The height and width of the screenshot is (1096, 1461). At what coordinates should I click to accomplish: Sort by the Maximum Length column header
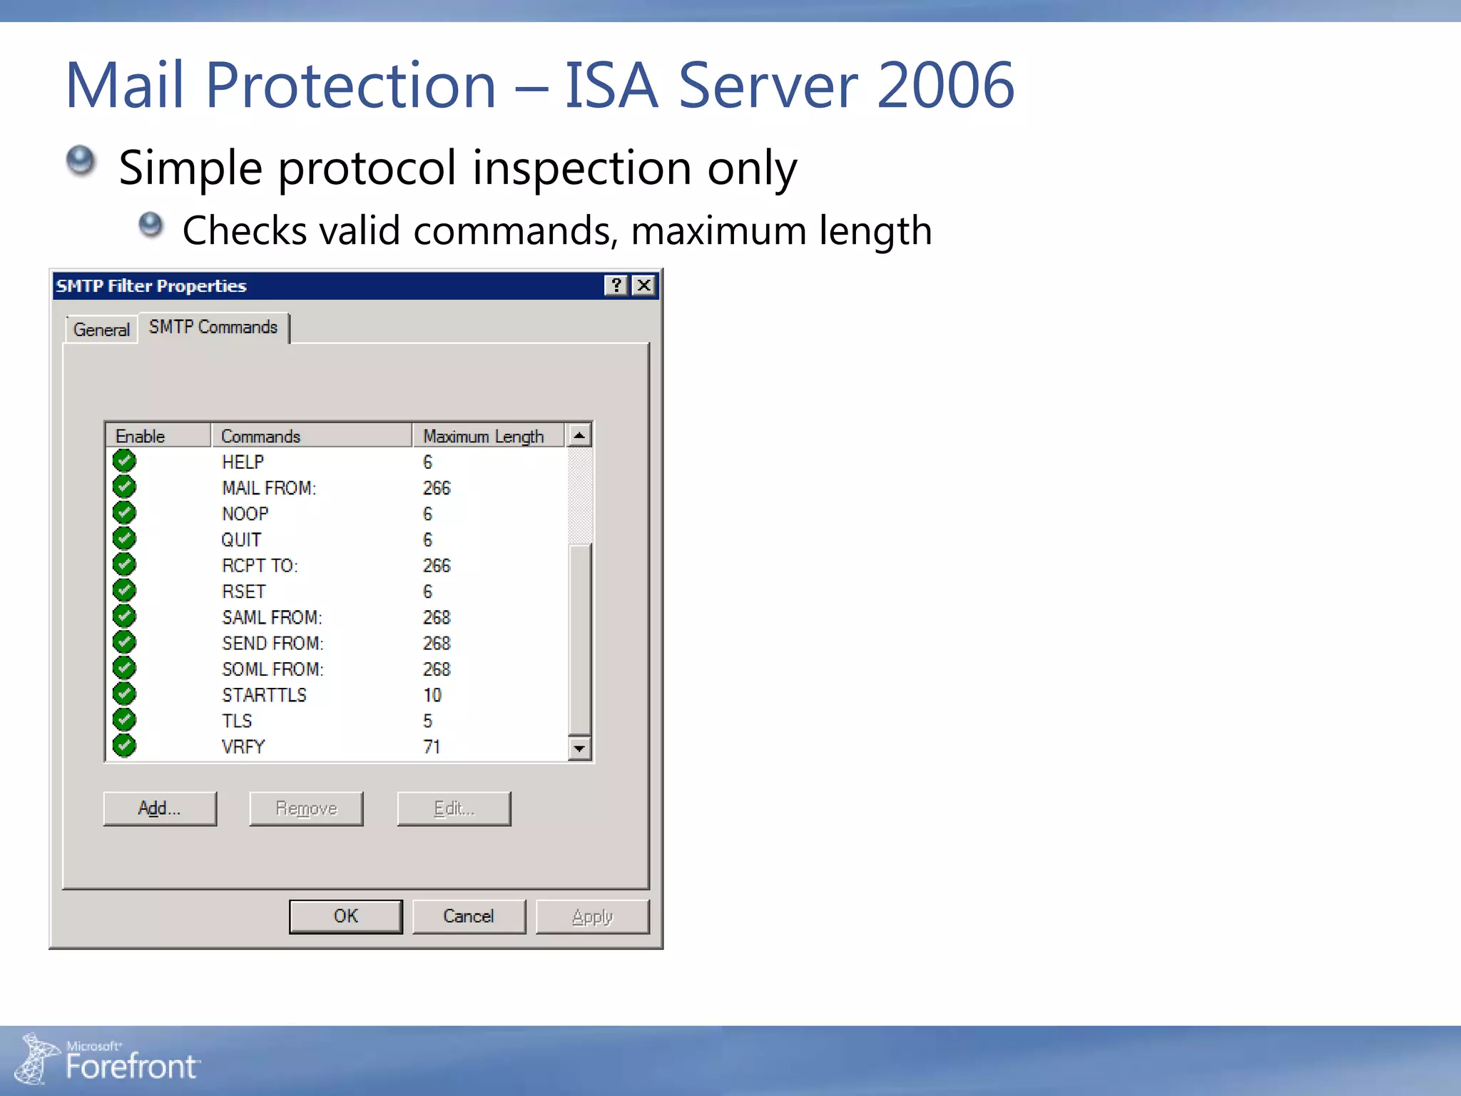[489, 435]
